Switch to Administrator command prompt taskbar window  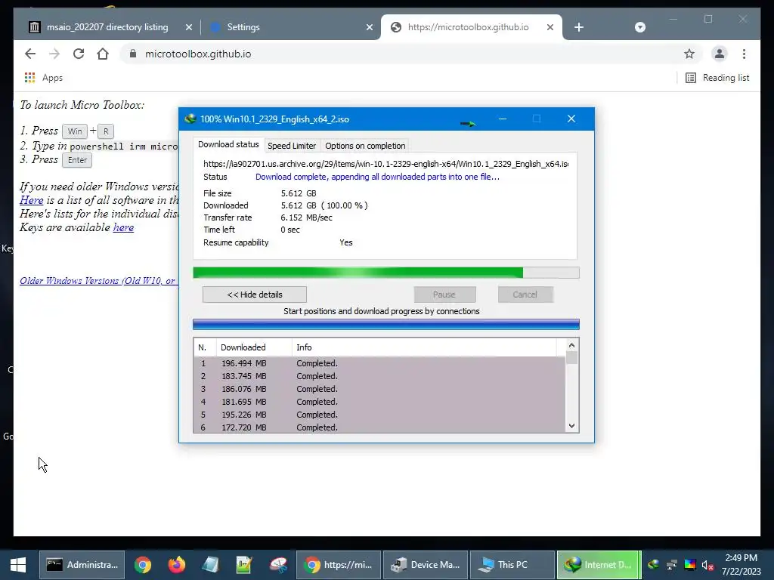point(82,565)
